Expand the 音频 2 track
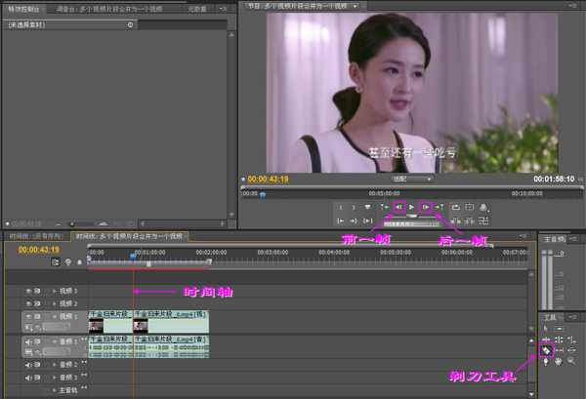 [55, 365]
